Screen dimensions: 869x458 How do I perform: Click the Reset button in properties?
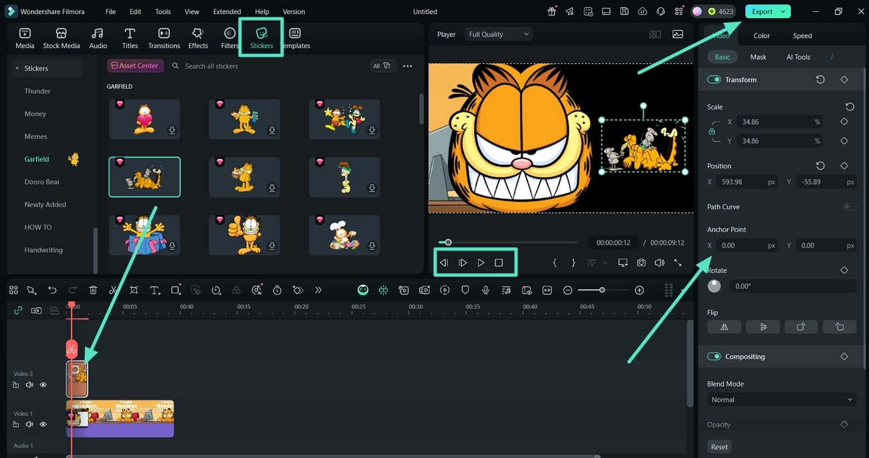719,447
